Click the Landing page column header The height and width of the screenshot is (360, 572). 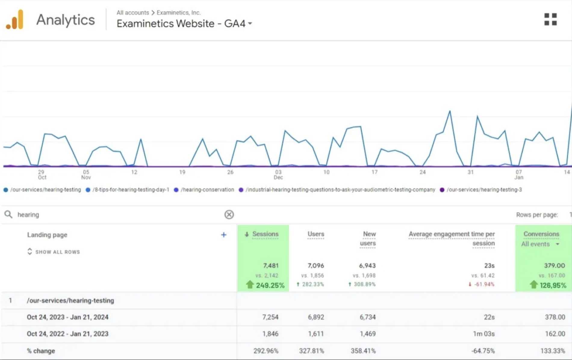click(47, 235)
